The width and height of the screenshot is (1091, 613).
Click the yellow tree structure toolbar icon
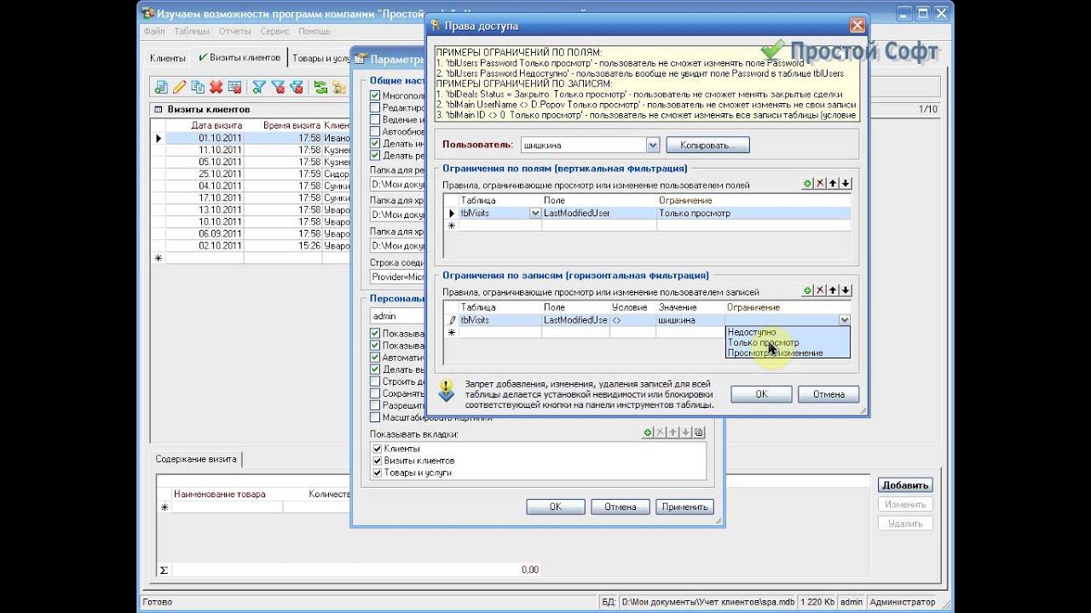(339, 87)
